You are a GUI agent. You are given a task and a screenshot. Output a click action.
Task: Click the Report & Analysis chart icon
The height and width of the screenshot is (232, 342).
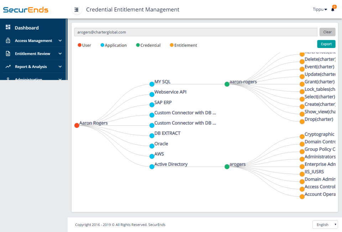coord(7,67)
